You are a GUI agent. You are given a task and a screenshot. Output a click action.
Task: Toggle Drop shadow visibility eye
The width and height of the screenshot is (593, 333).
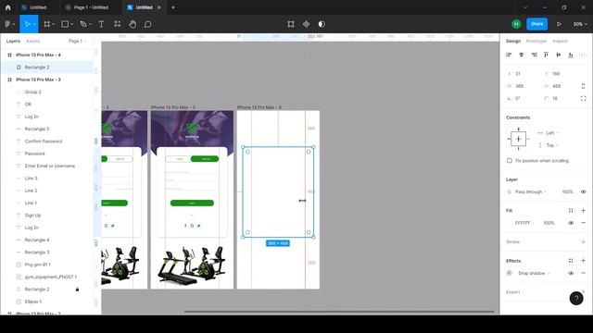571,273
